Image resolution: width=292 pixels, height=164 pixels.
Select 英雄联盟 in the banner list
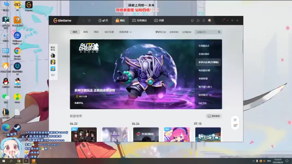(x=203, y=78)
